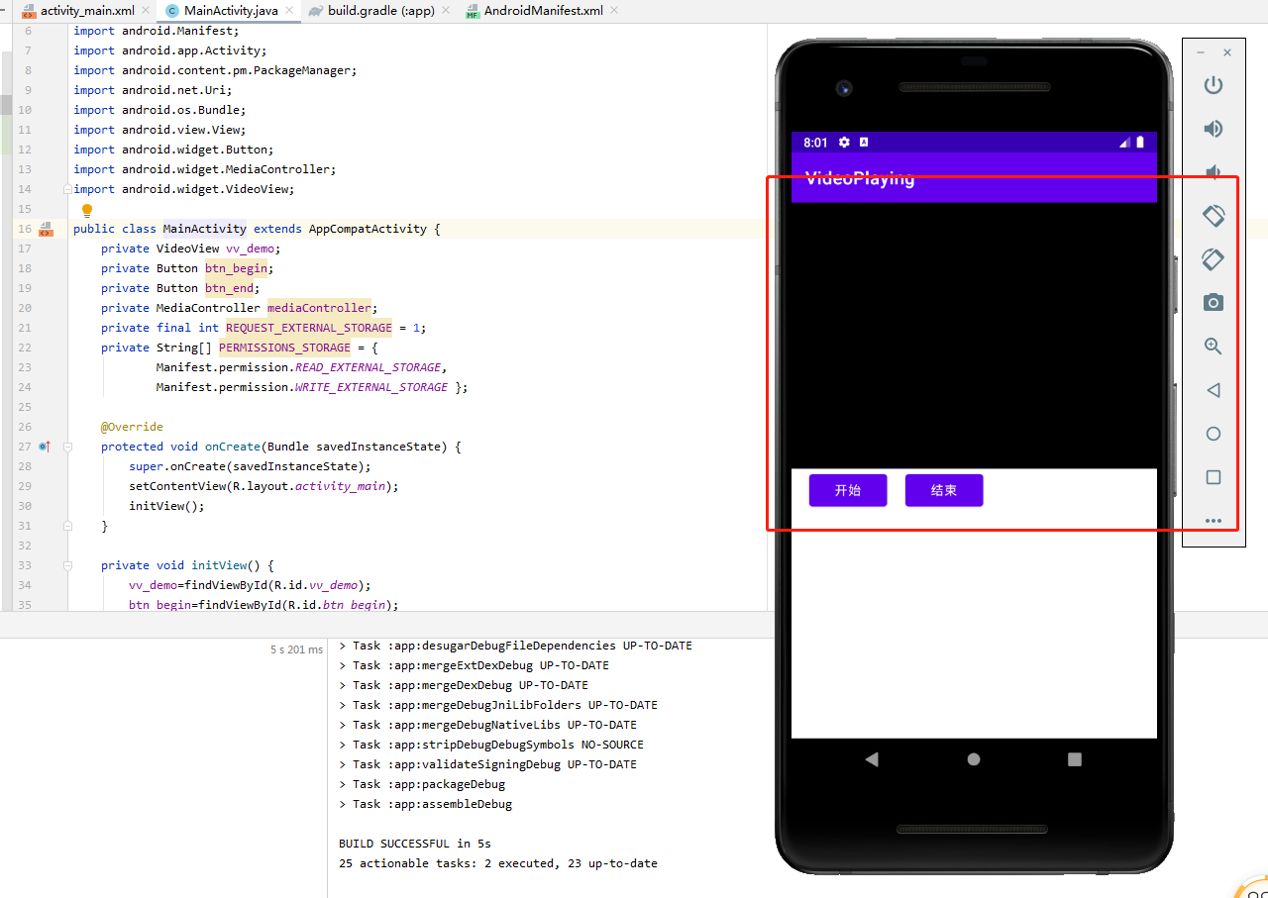Click the emulator zoom magnifier icon
1268x898 pixels.
1214,346
